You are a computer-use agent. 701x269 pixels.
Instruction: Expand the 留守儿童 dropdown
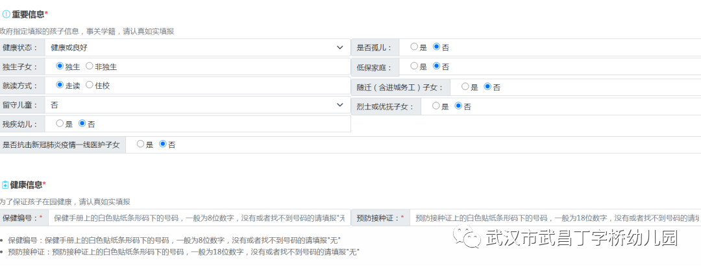point(197,105)
